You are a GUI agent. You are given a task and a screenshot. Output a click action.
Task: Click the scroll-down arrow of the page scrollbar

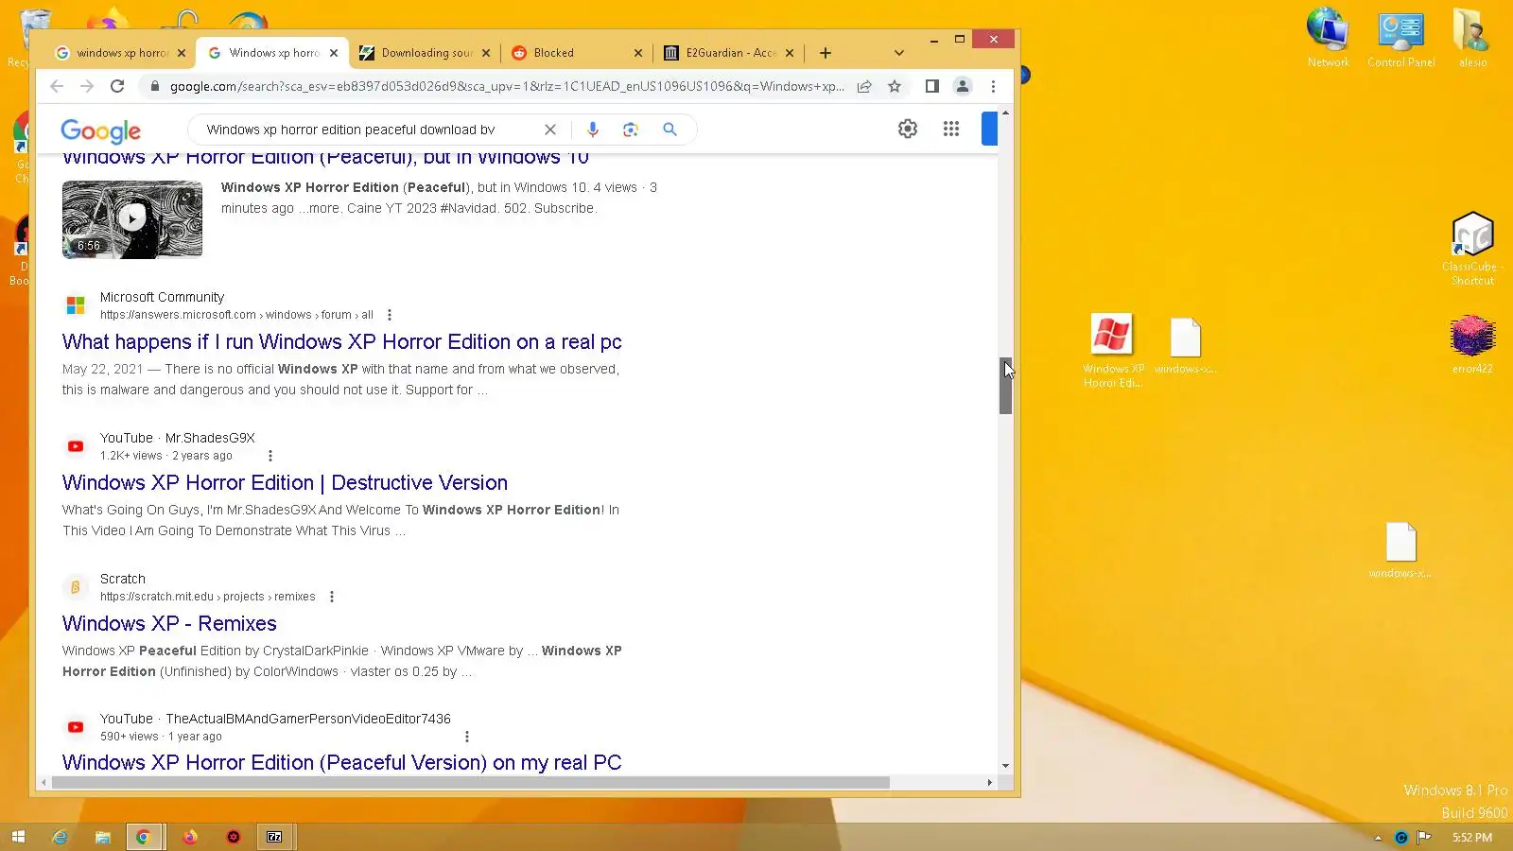coord(1005,766)
